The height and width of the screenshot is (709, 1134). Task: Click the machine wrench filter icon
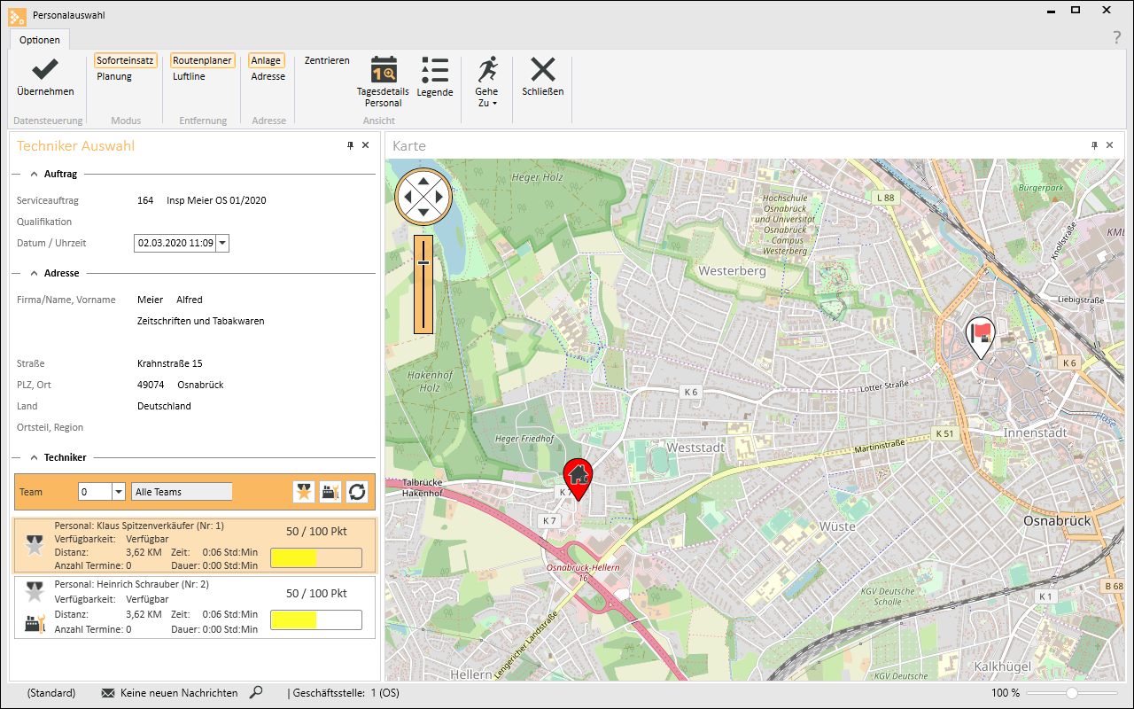click(330, 492)
